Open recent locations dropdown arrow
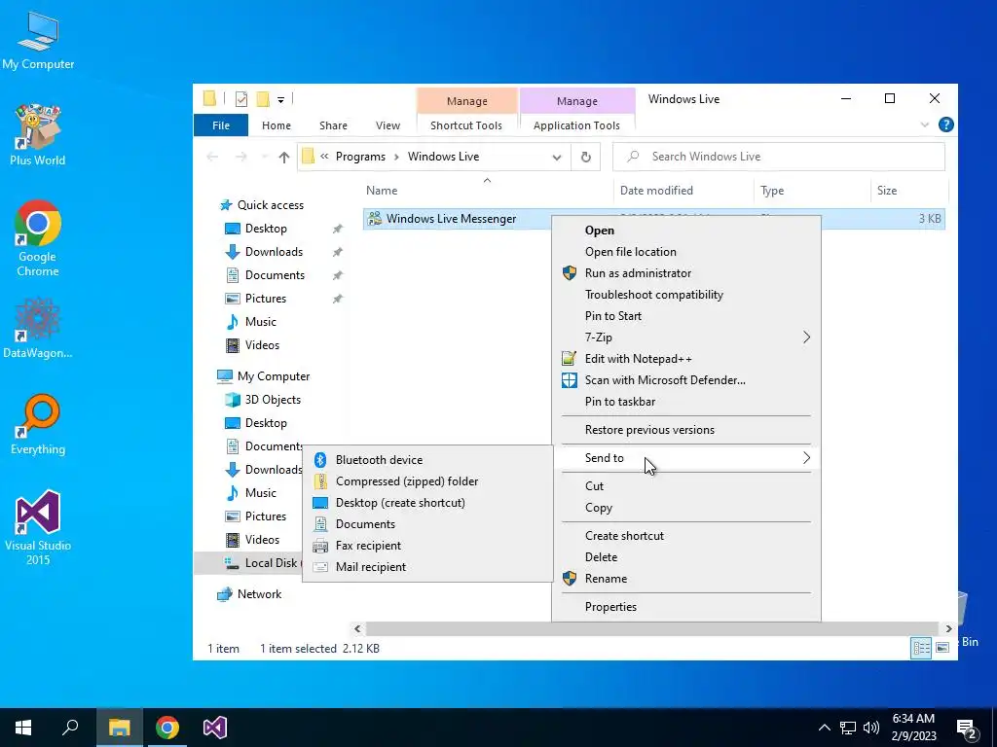 click(264, 157)
